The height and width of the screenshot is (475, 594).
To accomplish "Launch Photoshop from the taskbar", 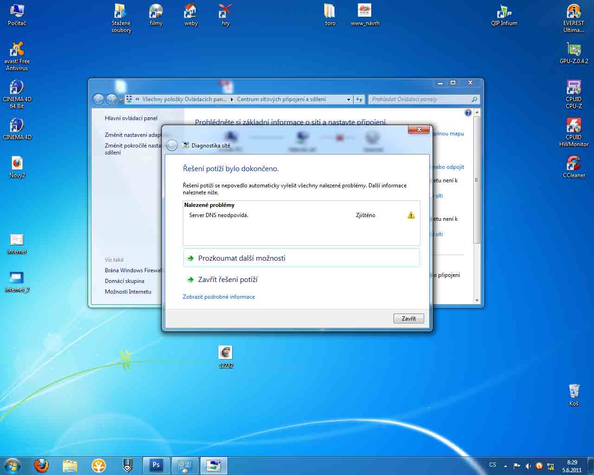I will (x=156, y=465).
